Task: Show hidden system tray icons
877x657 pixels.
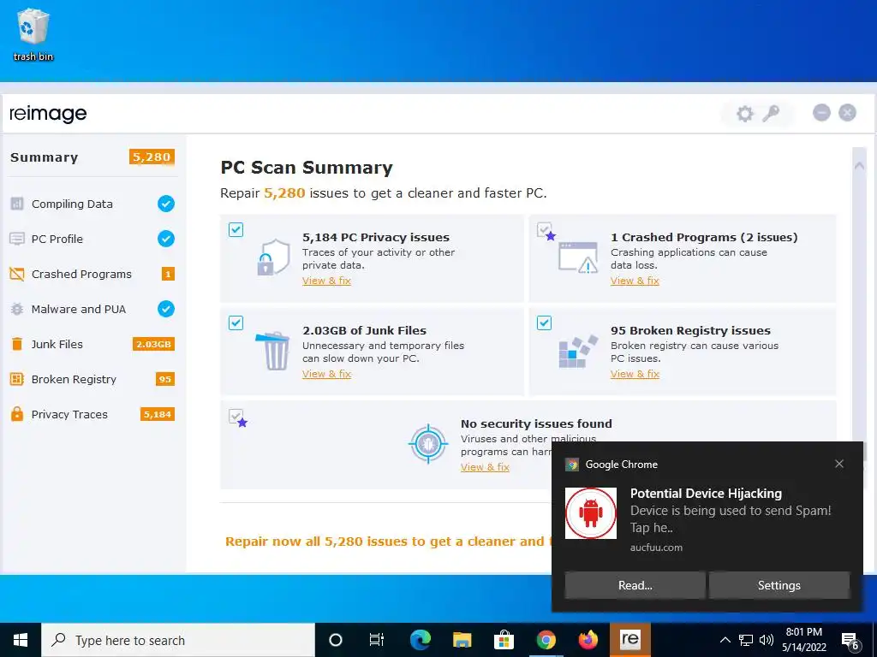Action: click(x=725, y=640)
